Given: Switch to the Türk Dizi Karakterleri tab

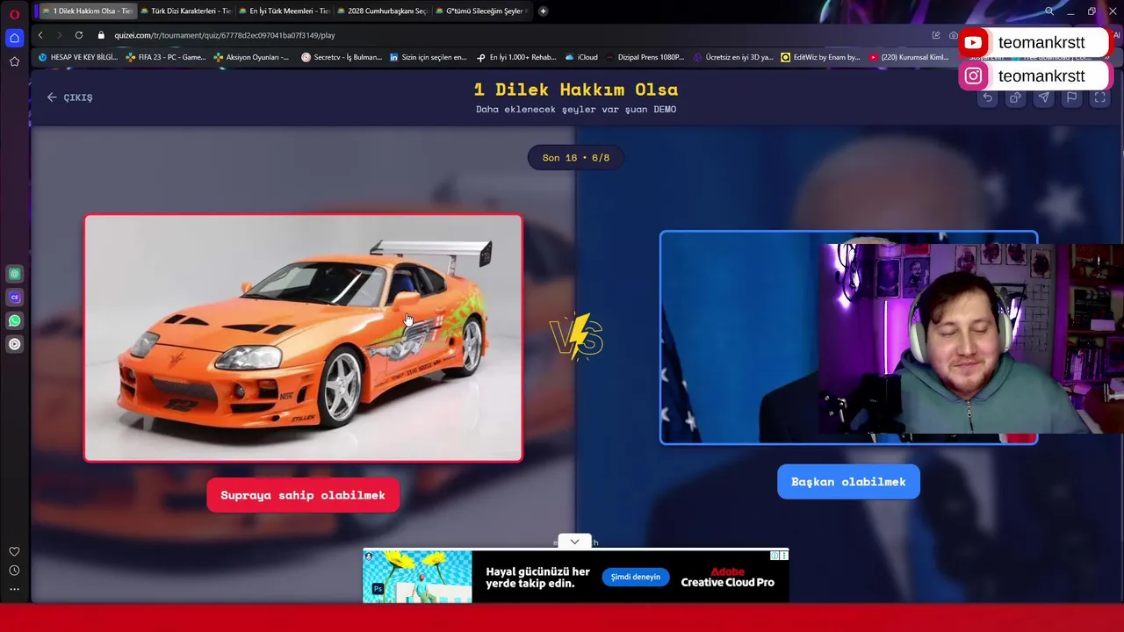Looking at the screenshot, I should [185, 11].
